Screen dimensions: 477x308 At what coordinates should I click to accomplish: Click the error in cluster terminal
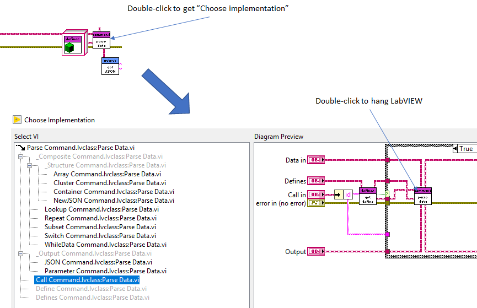(316, 203)
